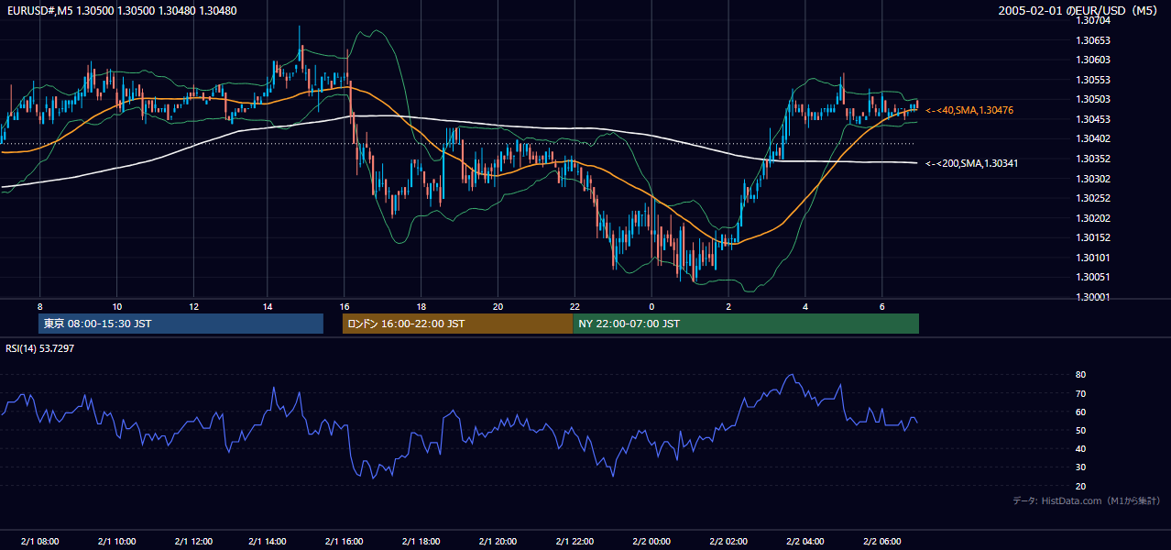
Task: Select the Tokyo 08:00-15:30 JST session bar
Action: tap(181, 324)
